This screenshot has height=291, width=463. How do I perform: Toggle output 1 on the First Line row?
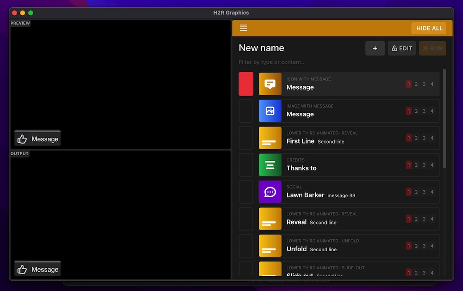click(x=409, y=138)
